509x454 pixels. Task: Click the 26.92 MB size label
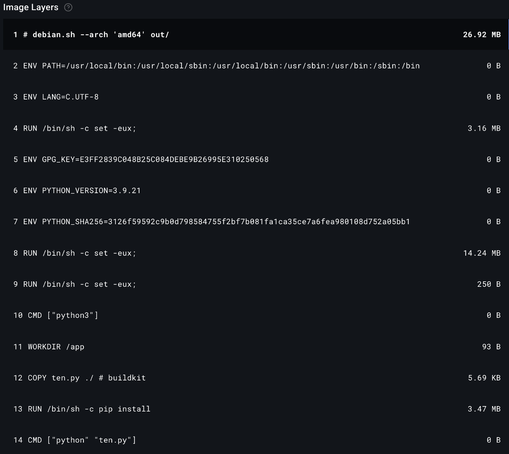tap(482, 34)
